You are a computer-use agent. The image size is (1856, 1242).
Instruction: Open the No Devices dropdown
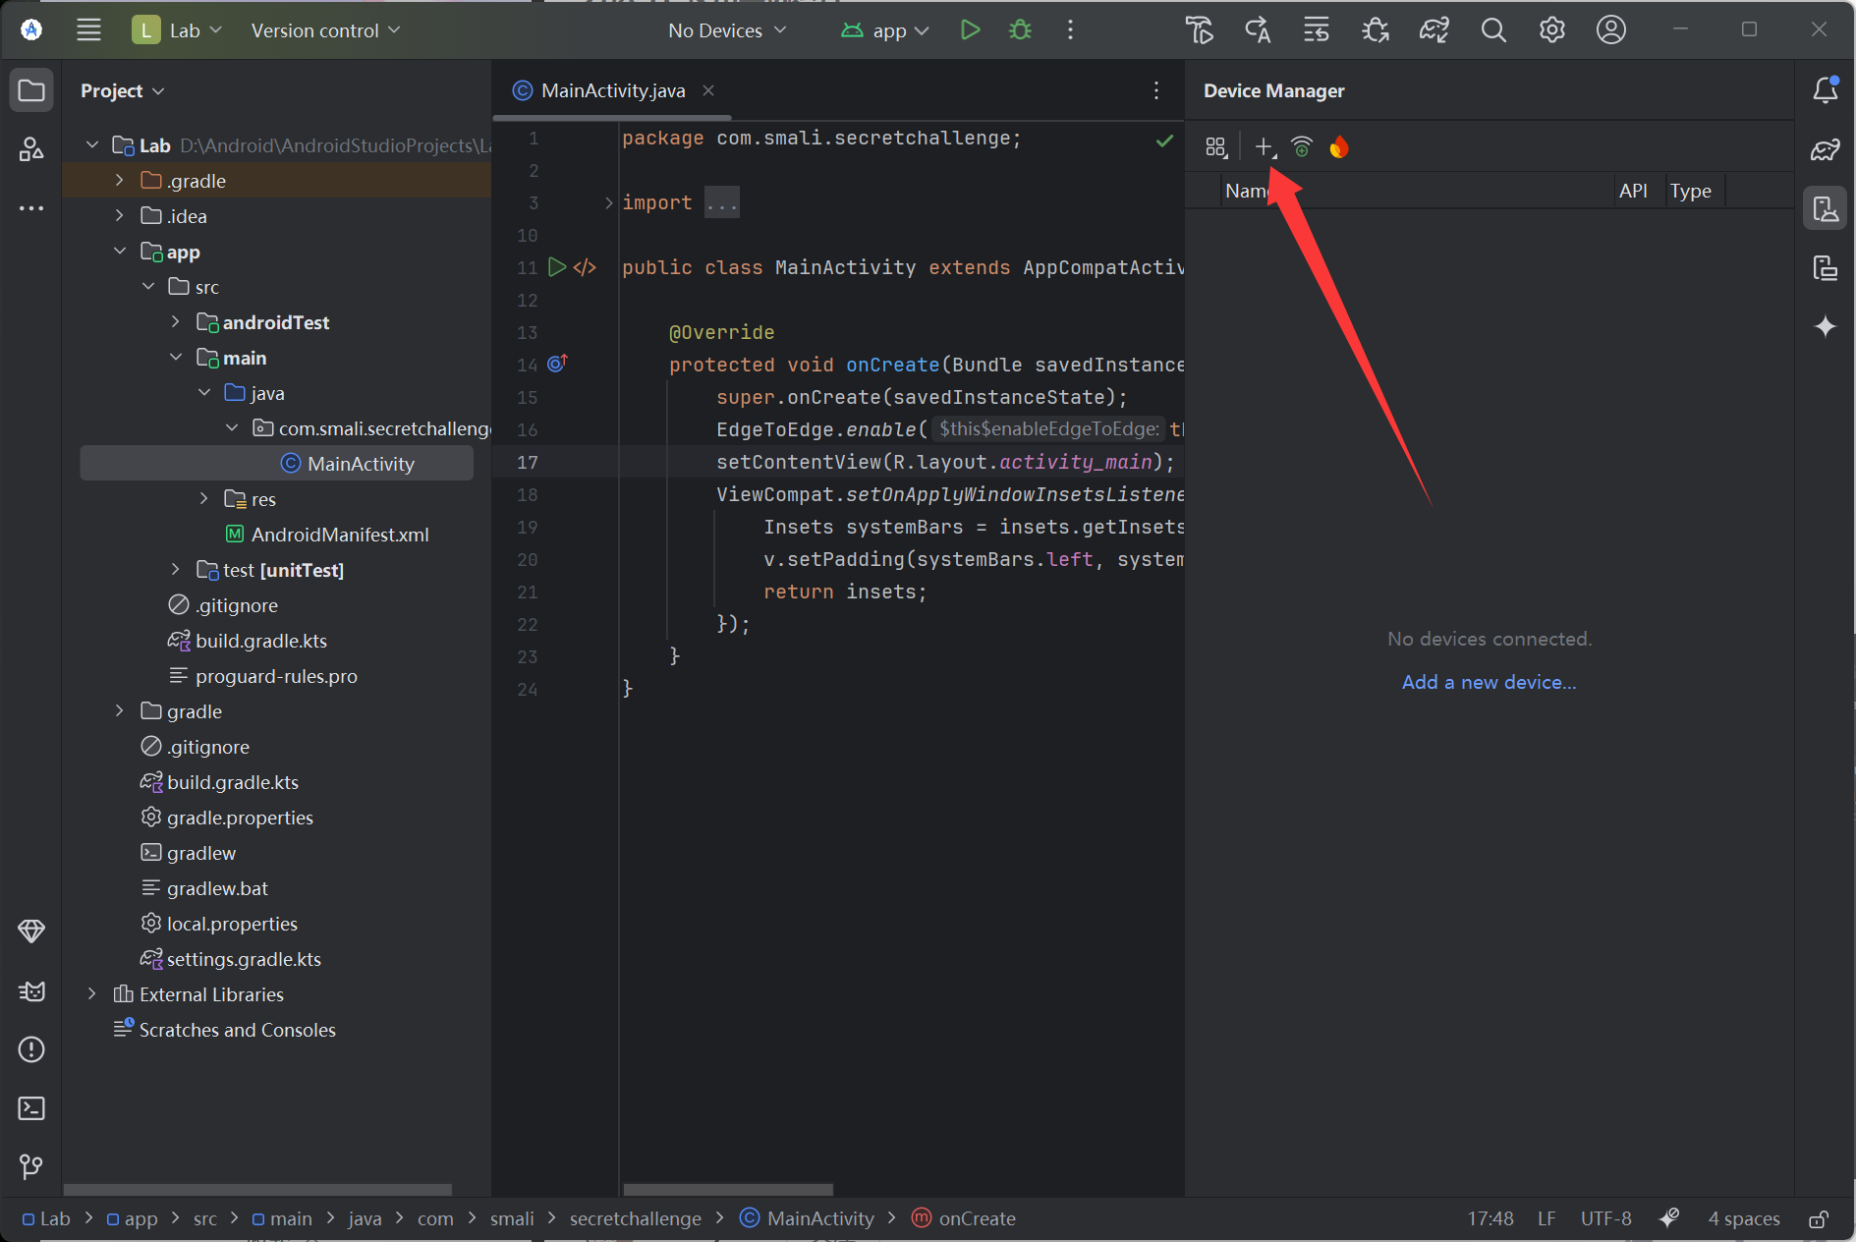coord(727,30)
